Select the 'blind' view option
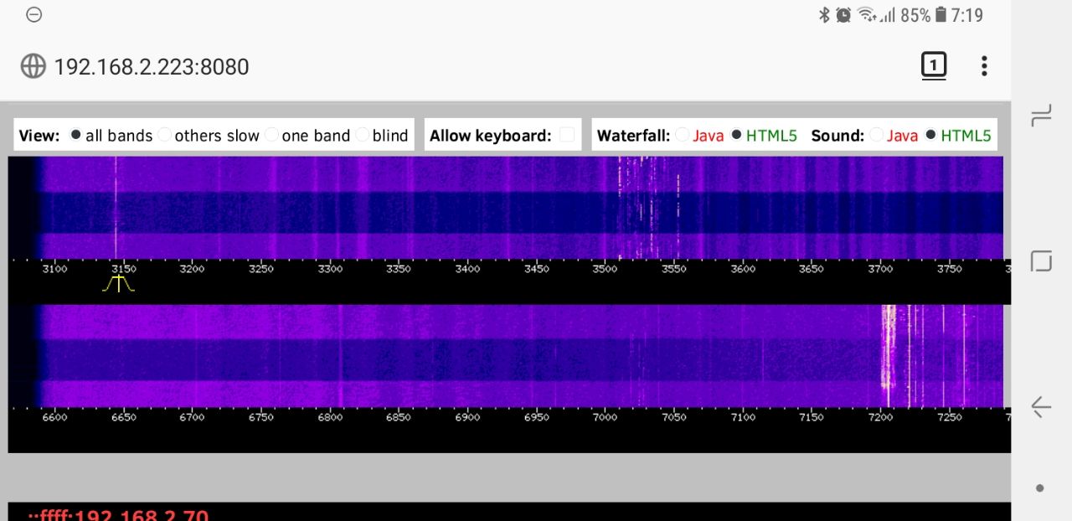The width and height of the screenshot is (1072, 521). pos(363,135)
